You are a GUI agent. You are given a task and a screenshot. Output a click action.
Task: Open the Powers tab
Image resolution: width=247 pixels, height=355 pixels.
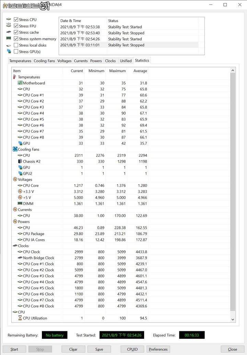point(96,61)
